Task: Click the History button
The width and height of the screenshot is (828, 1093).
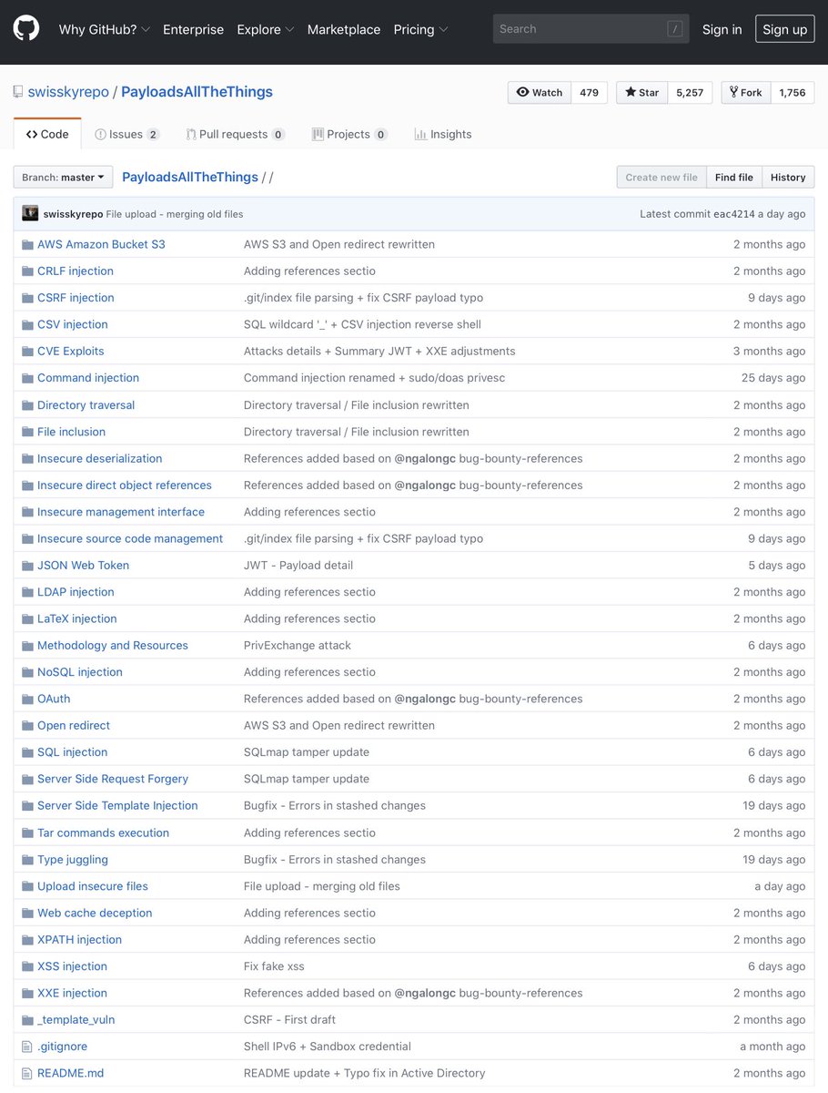Action: (788, 178)
